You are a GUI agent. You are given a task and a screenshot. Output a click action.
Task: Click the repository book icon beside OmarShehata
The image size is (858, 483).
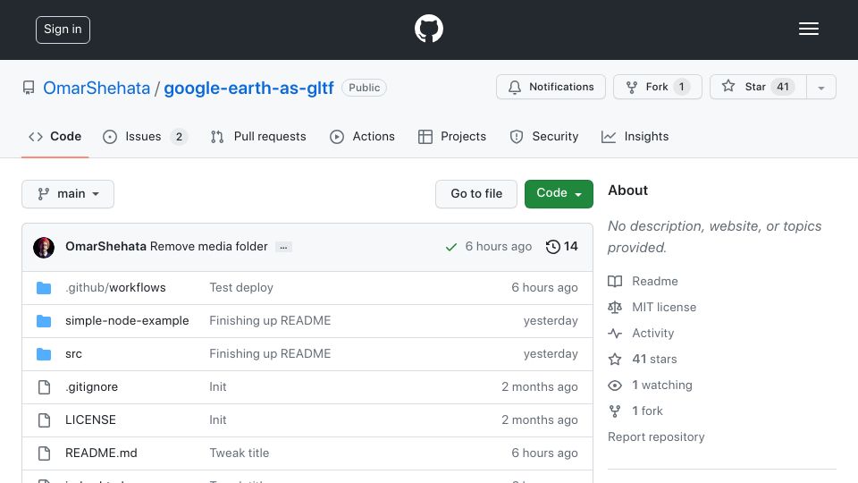(29, 88)
